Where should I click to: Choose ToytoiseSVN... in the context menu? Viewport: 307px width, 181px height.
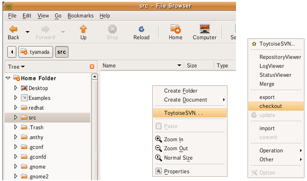pos(190,113)
